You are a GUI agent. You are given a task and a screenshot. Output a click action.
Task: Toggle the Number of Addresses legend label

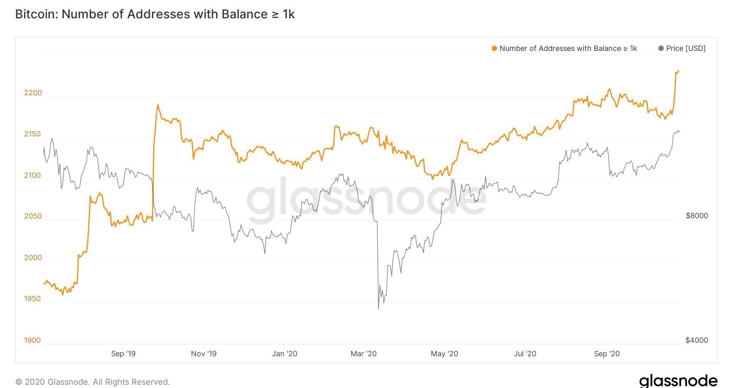(568, 48)
